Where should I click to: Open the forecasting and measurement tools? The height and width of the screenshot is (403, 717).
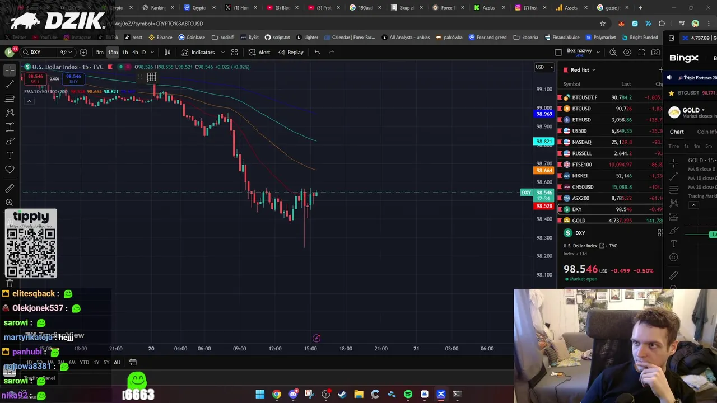tap(10, 127)
